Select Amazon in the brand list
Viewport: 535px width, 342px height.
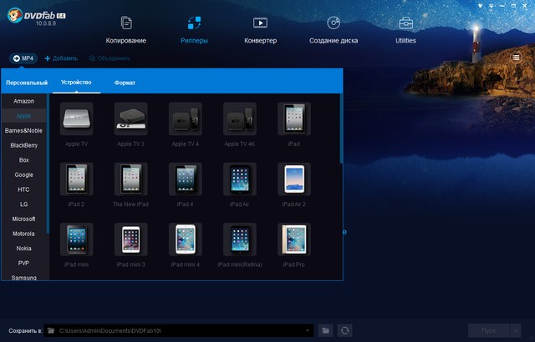[x=24, y=101]
